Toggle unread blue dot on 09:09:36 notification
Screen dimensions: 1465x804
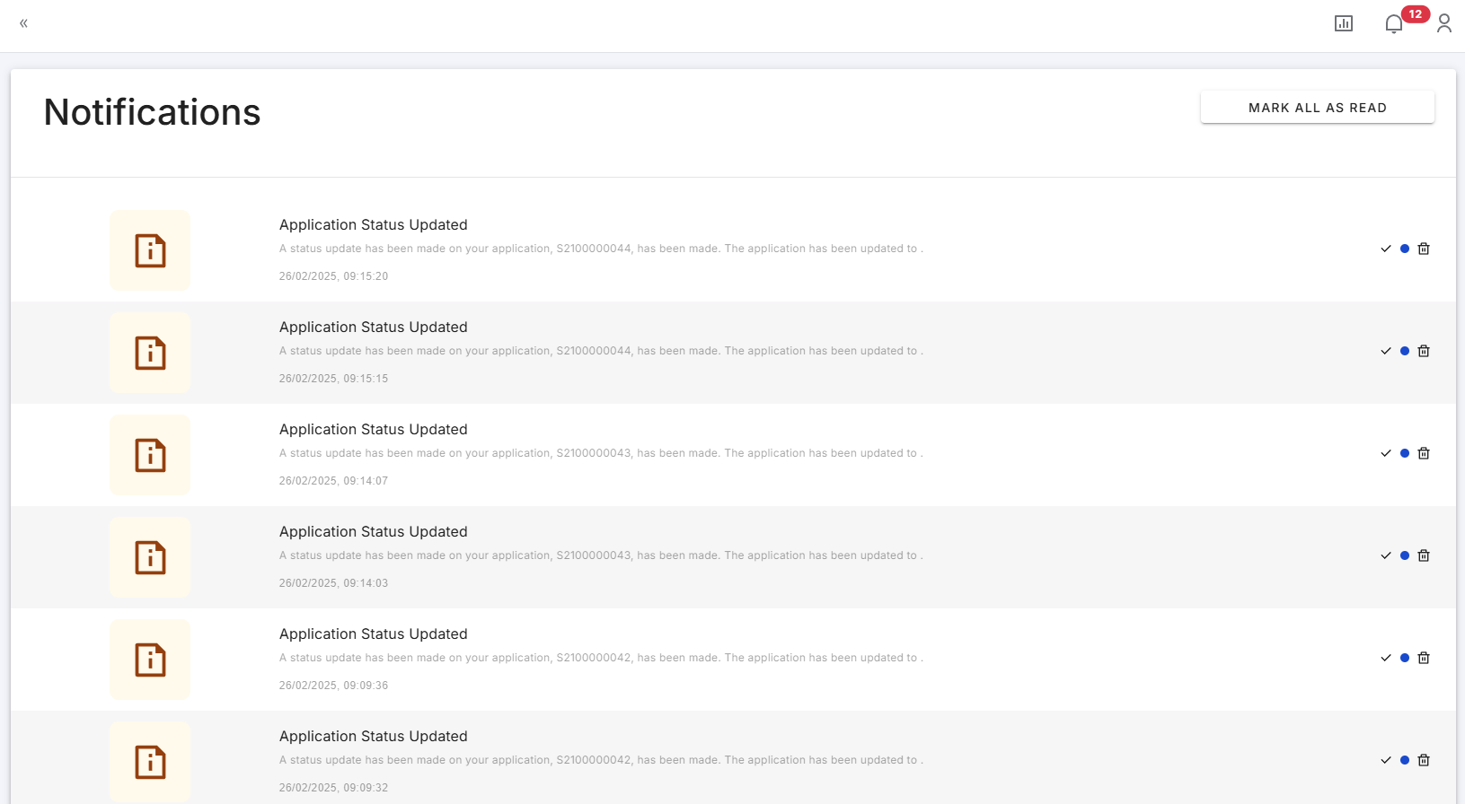tap(1405, 658)
